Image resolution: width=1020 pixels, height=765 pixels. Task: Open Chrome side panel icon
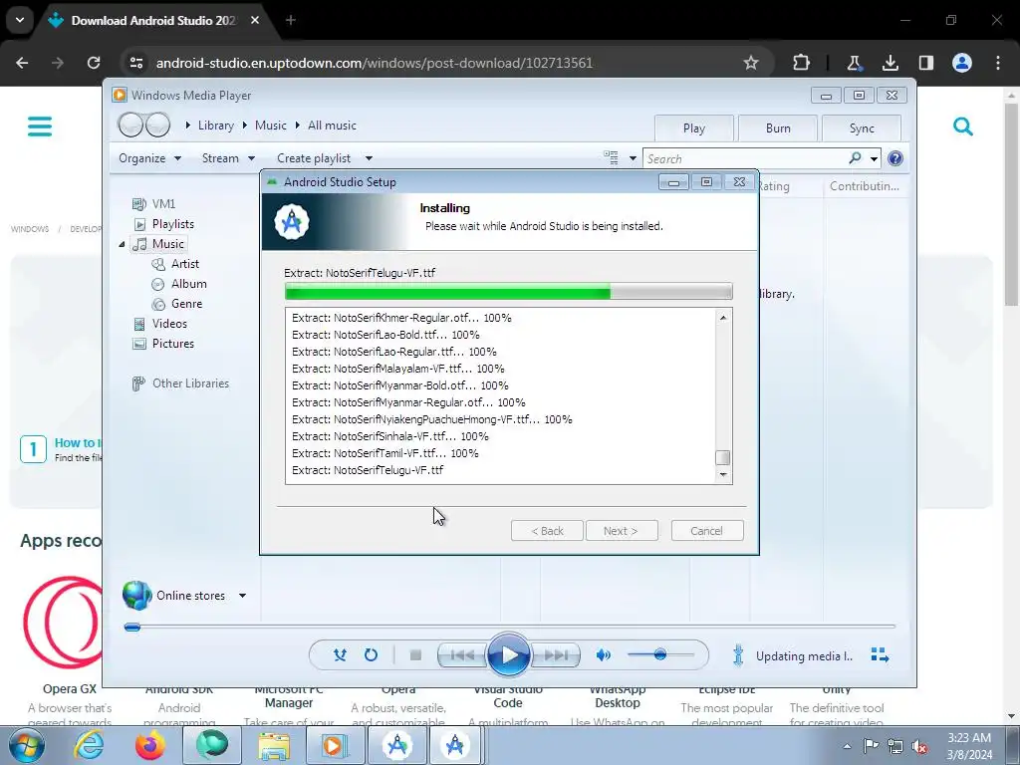pyautogui.click(x=925, y=63)
